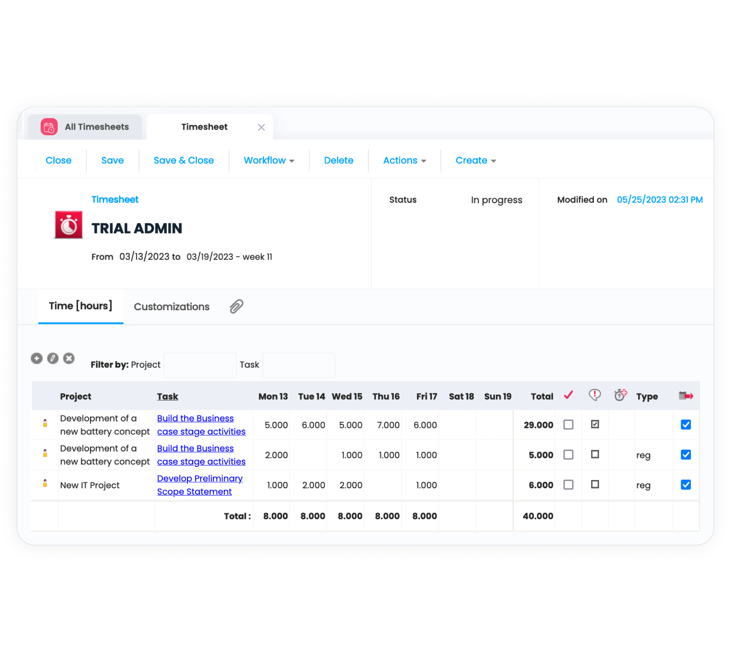
Task: Switch to the Customizations tab
Action: point(172,307)
